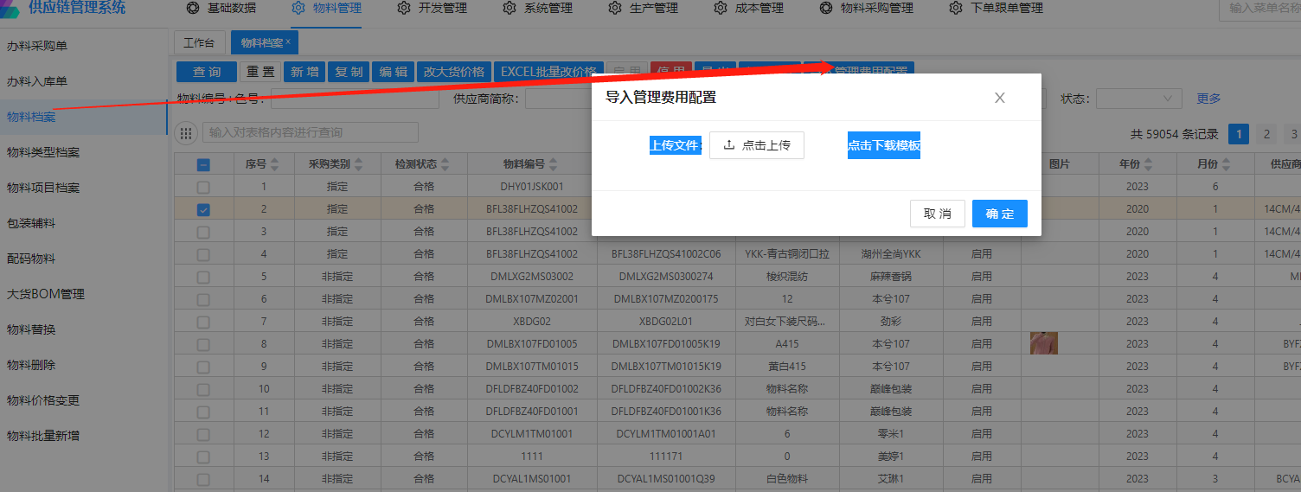Click the product thumbnail image in row 8
This screenshot has width=1301, height=492.
click(1044, 343)
